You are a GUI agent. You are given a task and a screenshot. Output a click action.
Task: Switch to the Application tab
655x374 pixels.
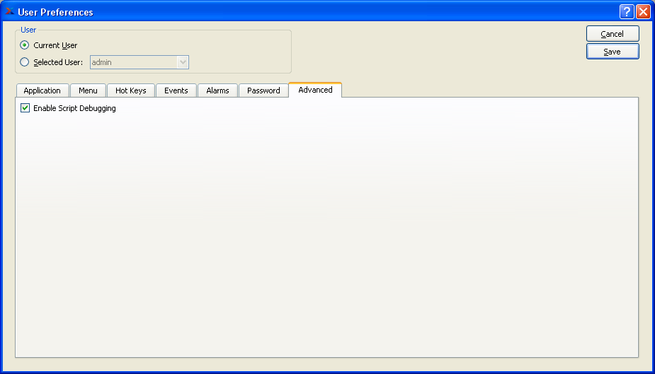click(42, 90)
